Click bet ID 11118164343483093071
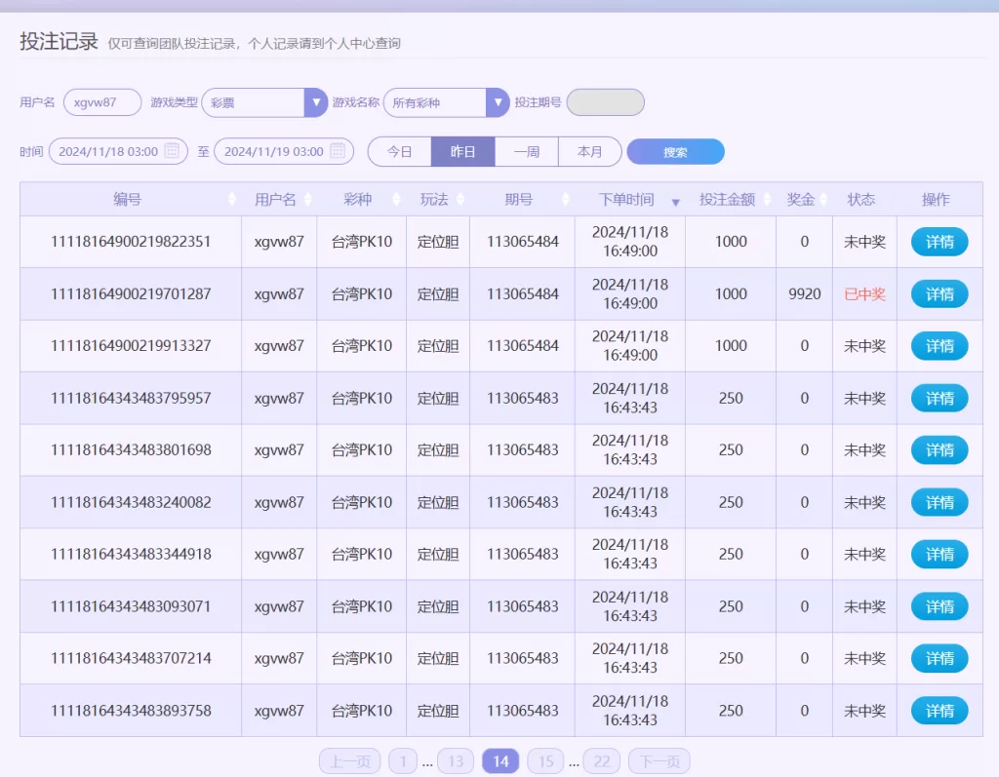 pos(131,606)
